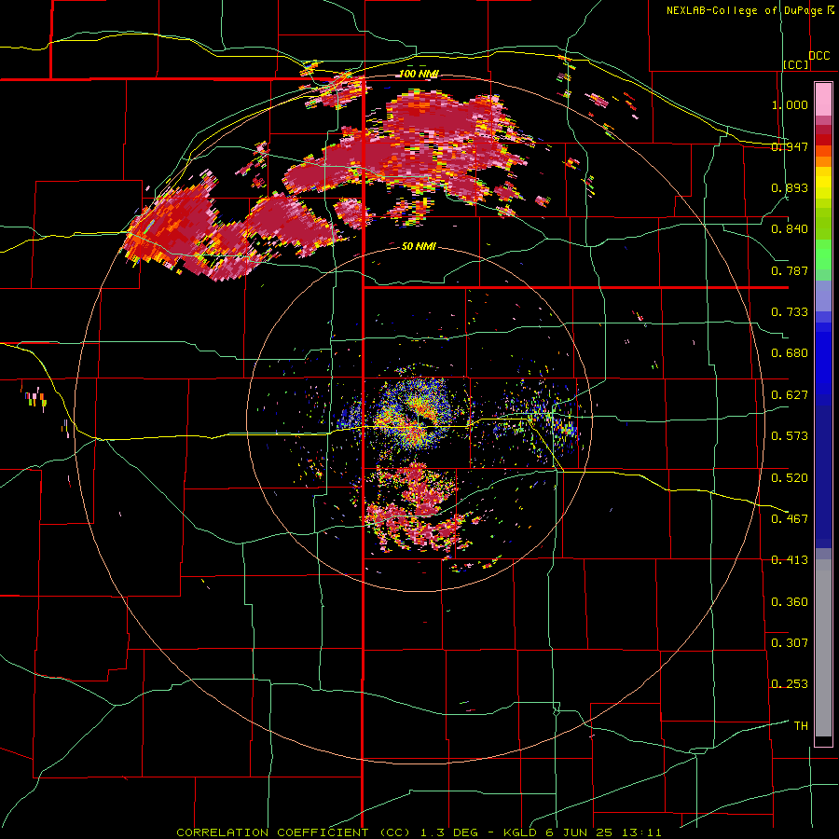The height and width of the screenshot is (839, 839).
Task: Pick the gray low-value segment of color bar
Action: coord(823,648)
